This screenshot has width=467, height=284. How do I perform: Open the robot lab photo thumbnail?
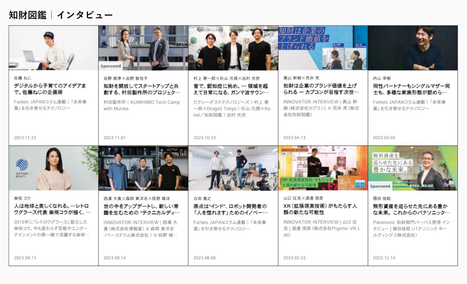(x=233, y=168)
